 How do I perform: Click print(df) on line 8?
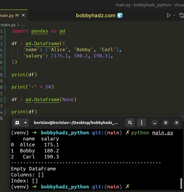[x=24, y=75]
